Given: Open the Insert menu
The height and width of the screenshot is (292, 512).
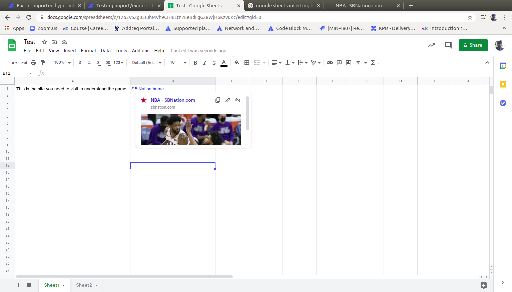Looking at the screenshot, I should (70, 51).
